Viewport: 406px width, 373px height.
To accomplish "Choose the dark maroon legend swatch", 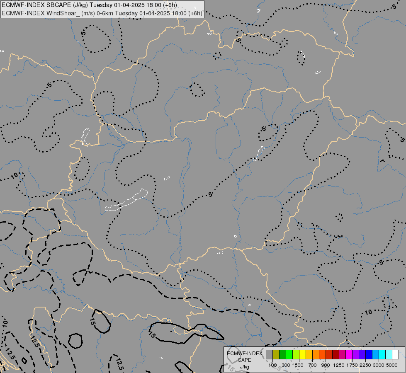I will (x=336, y=355).
